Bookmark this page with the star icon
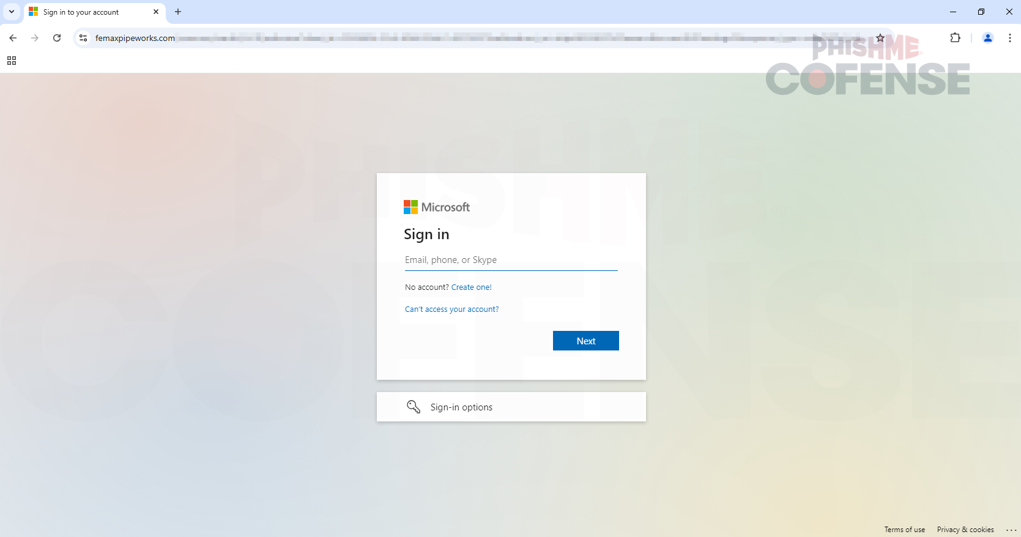The height and width of the screenshot is (537, 1021). pos(880,38)
